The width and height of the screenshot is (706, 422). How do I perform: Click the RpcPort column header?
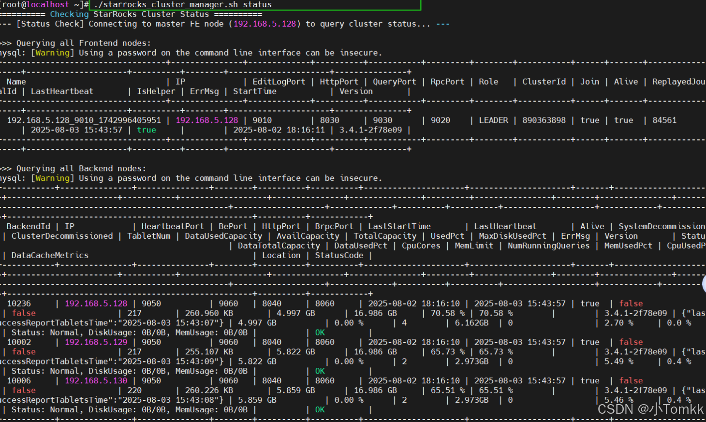pos(447,82)
